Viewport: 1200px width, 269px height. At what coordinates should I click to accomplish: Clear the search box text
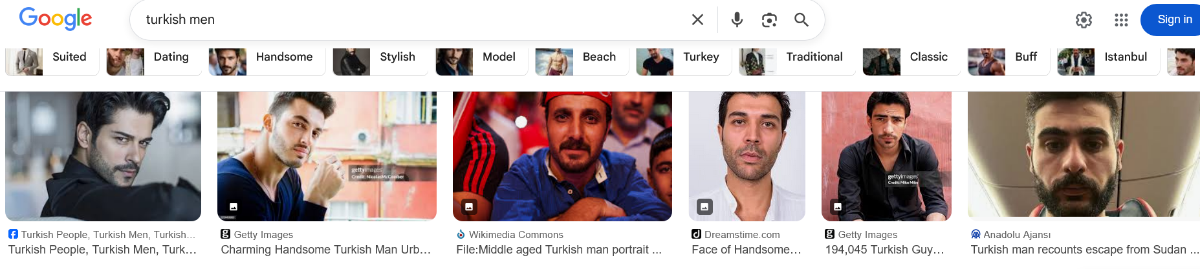697,20
